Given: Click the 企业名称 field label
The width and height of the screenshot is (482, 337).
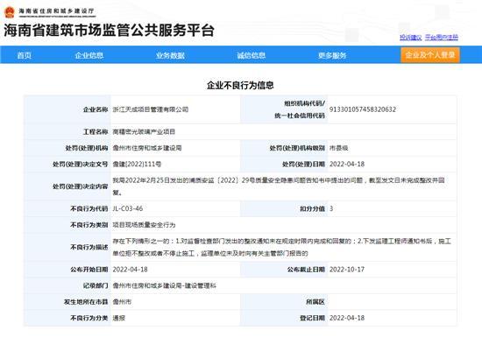Looking at the screenshot, I should click(x=96, y=109).
